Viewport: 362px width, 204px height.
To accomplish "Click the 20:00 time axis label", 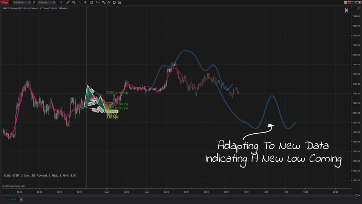I will 336,192.
